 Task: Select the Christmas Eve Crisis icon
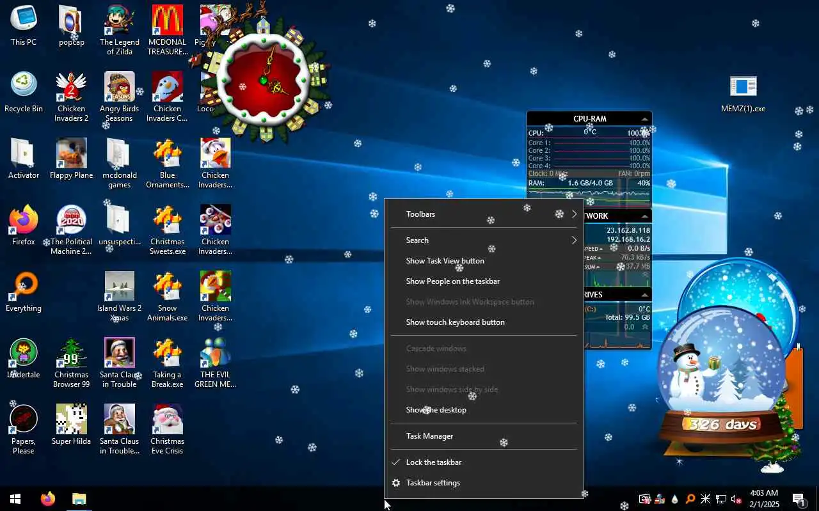(167, 429)
